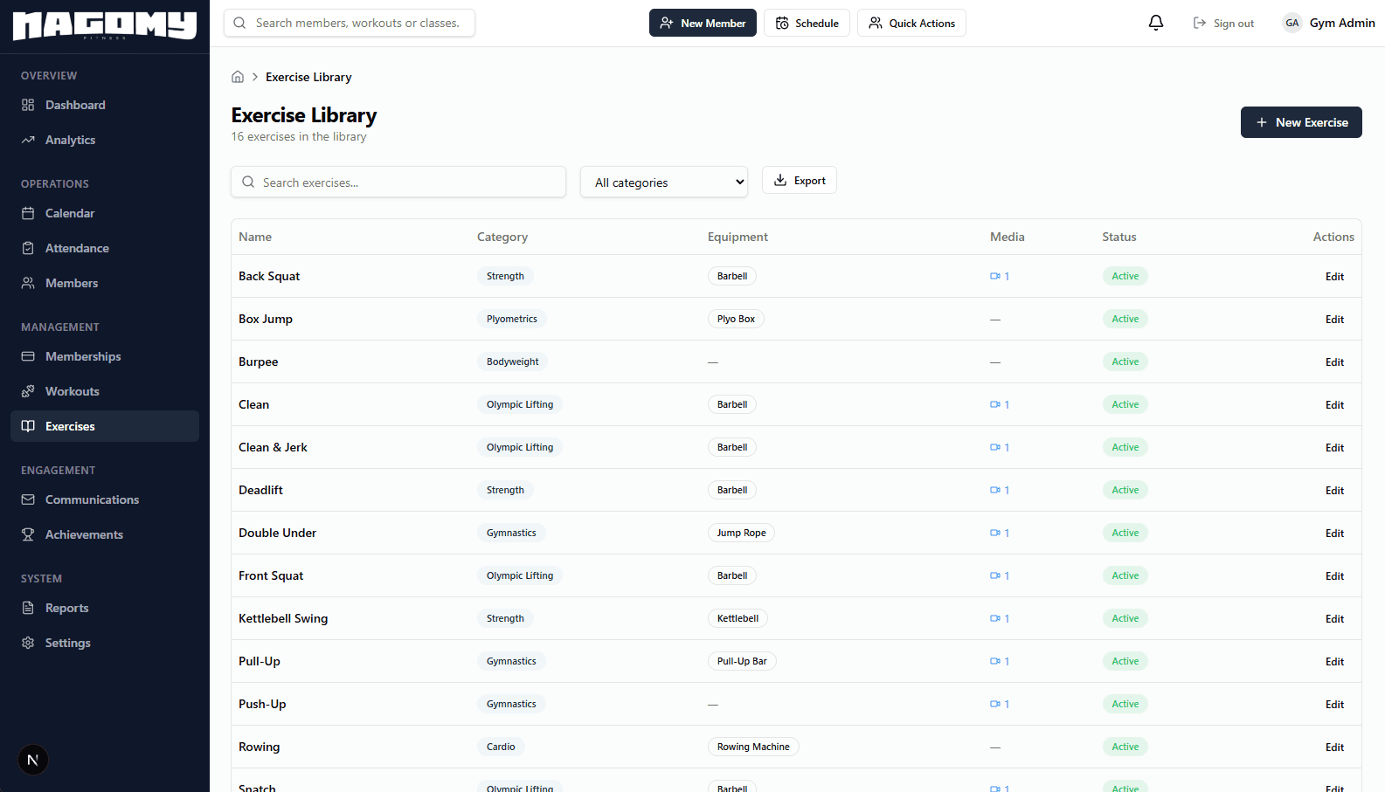Click the magnifier icon in exercise search
This screenshot has height=792, width=1385.
point(248,182)
